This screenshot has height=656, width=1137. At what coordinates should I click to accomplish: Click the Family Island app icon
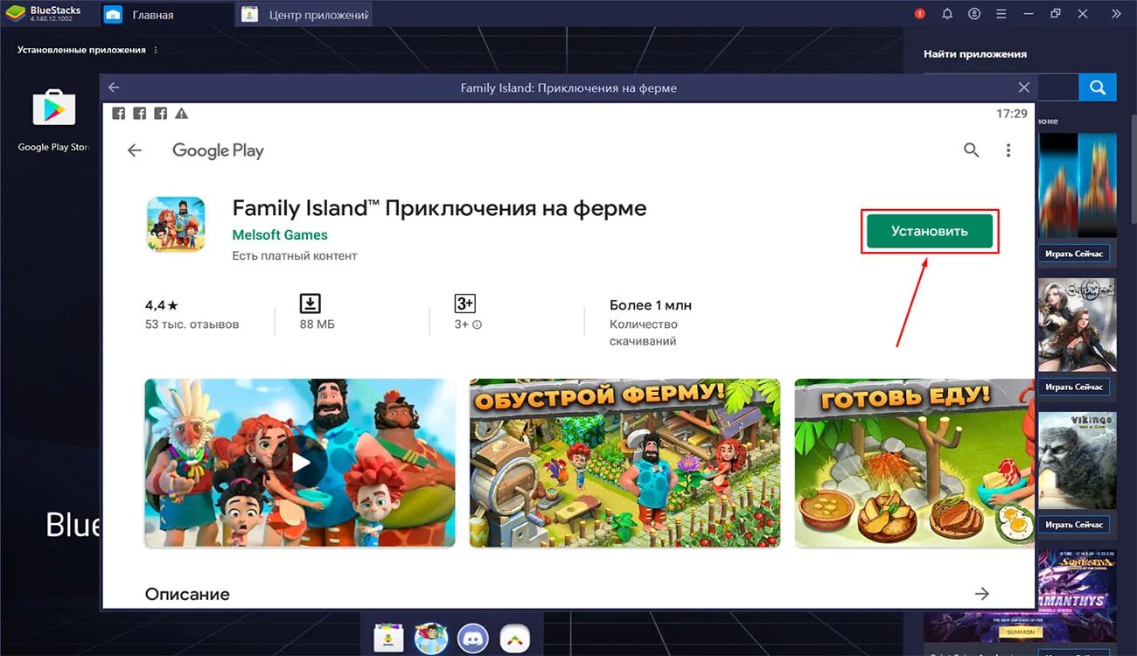pos(176,225)
